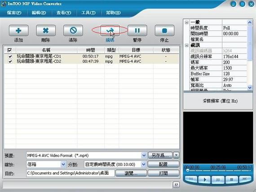The height and width of the screenshot is (192, 256).
Task: Skip to next in preview player
Action: [244, 179]
